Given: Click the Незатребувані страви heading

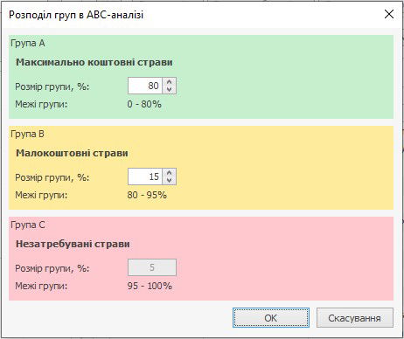Looking at the screenshot, I should 73,244.
